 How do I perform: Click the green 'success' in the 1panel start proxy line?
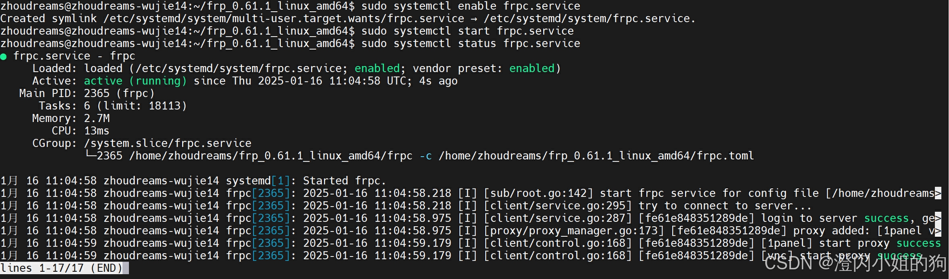point(919,243)
